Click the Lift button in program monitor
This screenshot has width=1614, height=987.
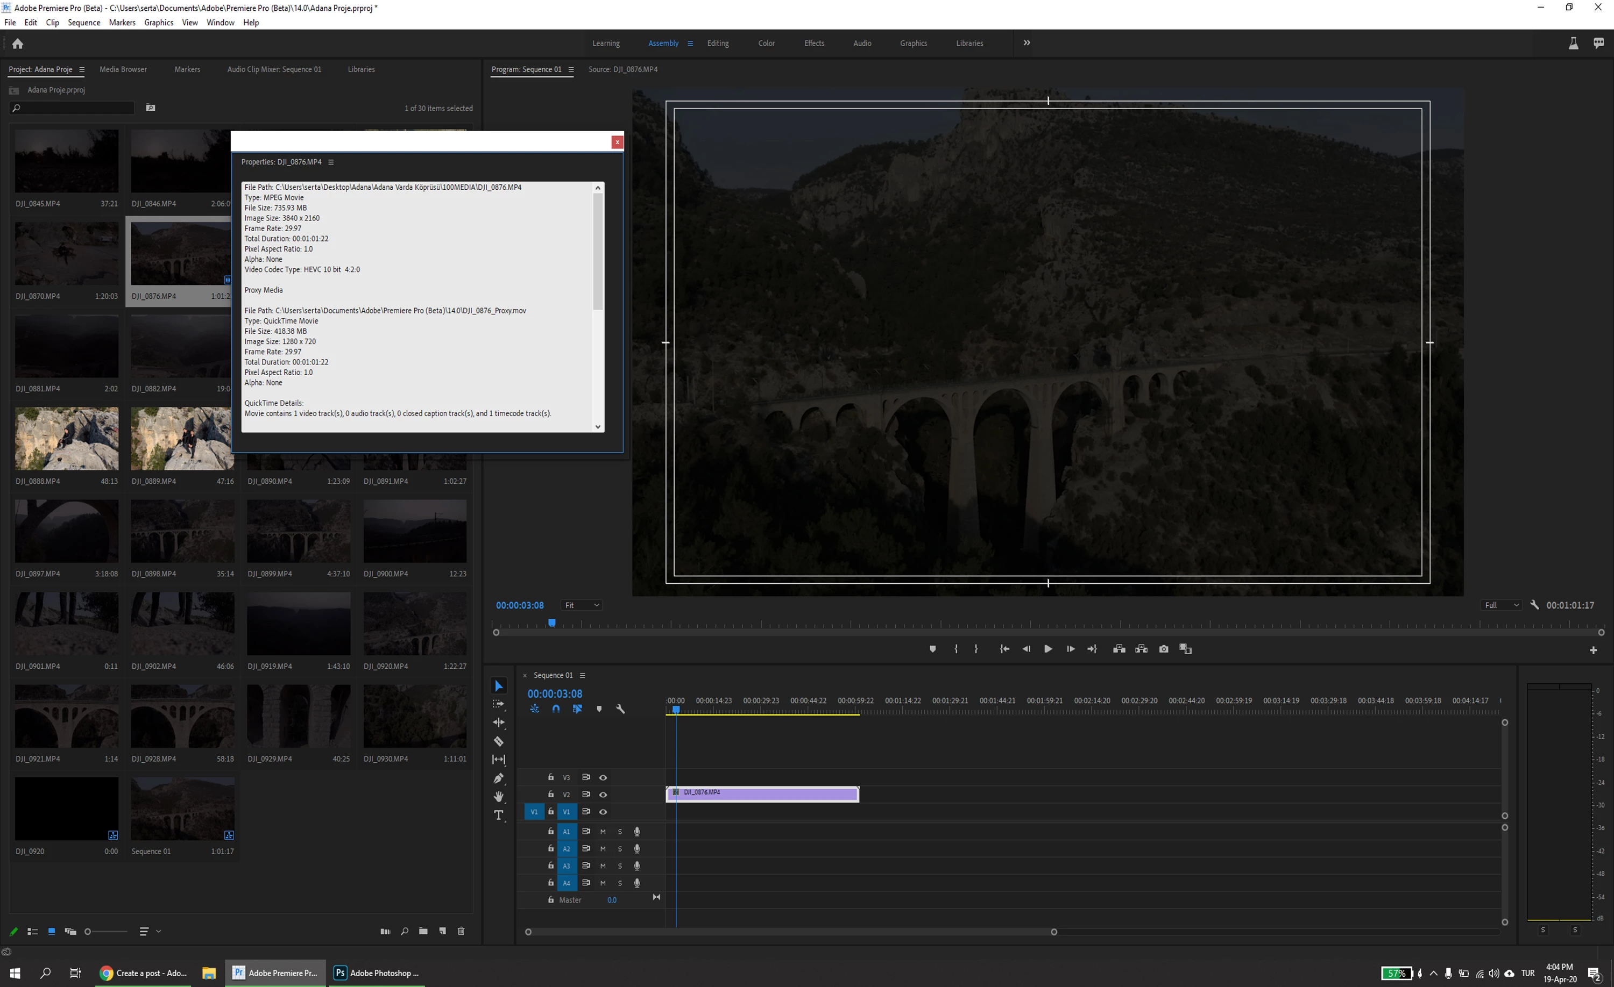click(1120, 649)
